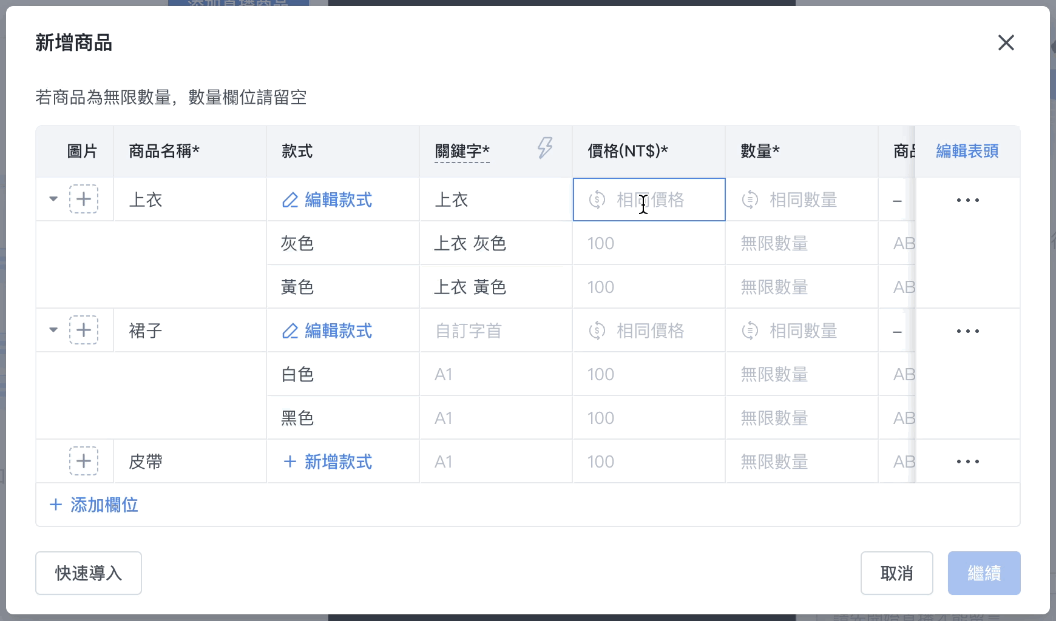Click the 相同價格 field in 裙子 row
Screen dimensions: 1056x621
(x=649, y=331)
